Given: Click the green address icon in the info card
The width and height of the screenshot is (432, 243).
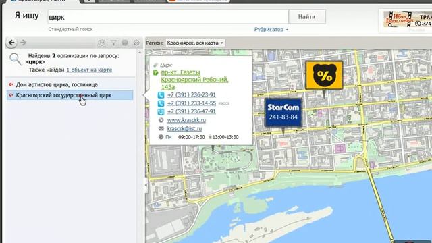Looking at the screenshot, I should (x=156, y=72).
